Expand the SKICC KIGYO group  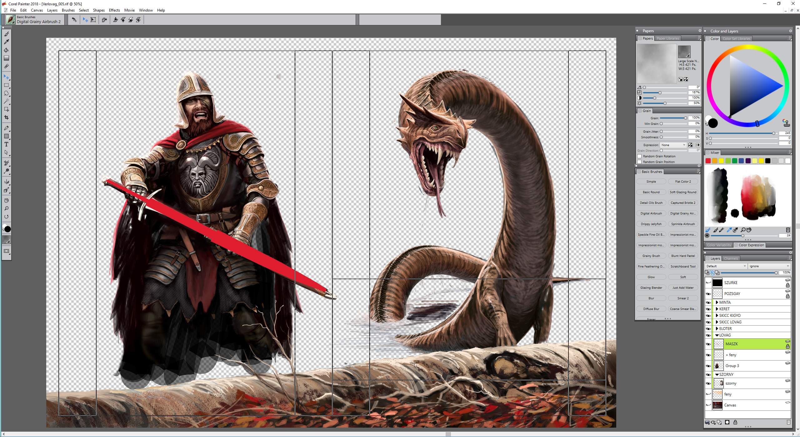click(717, 316)
